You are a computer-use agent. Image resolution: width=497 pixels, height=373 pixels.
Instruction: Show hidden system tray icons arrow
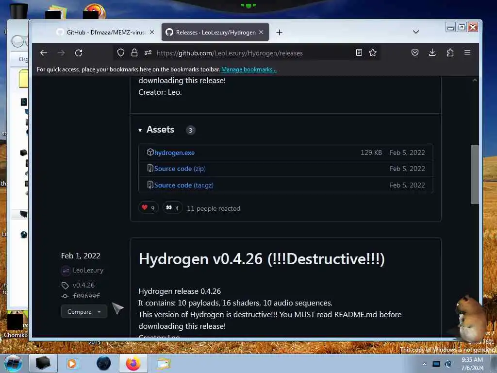tap(424, 364)
